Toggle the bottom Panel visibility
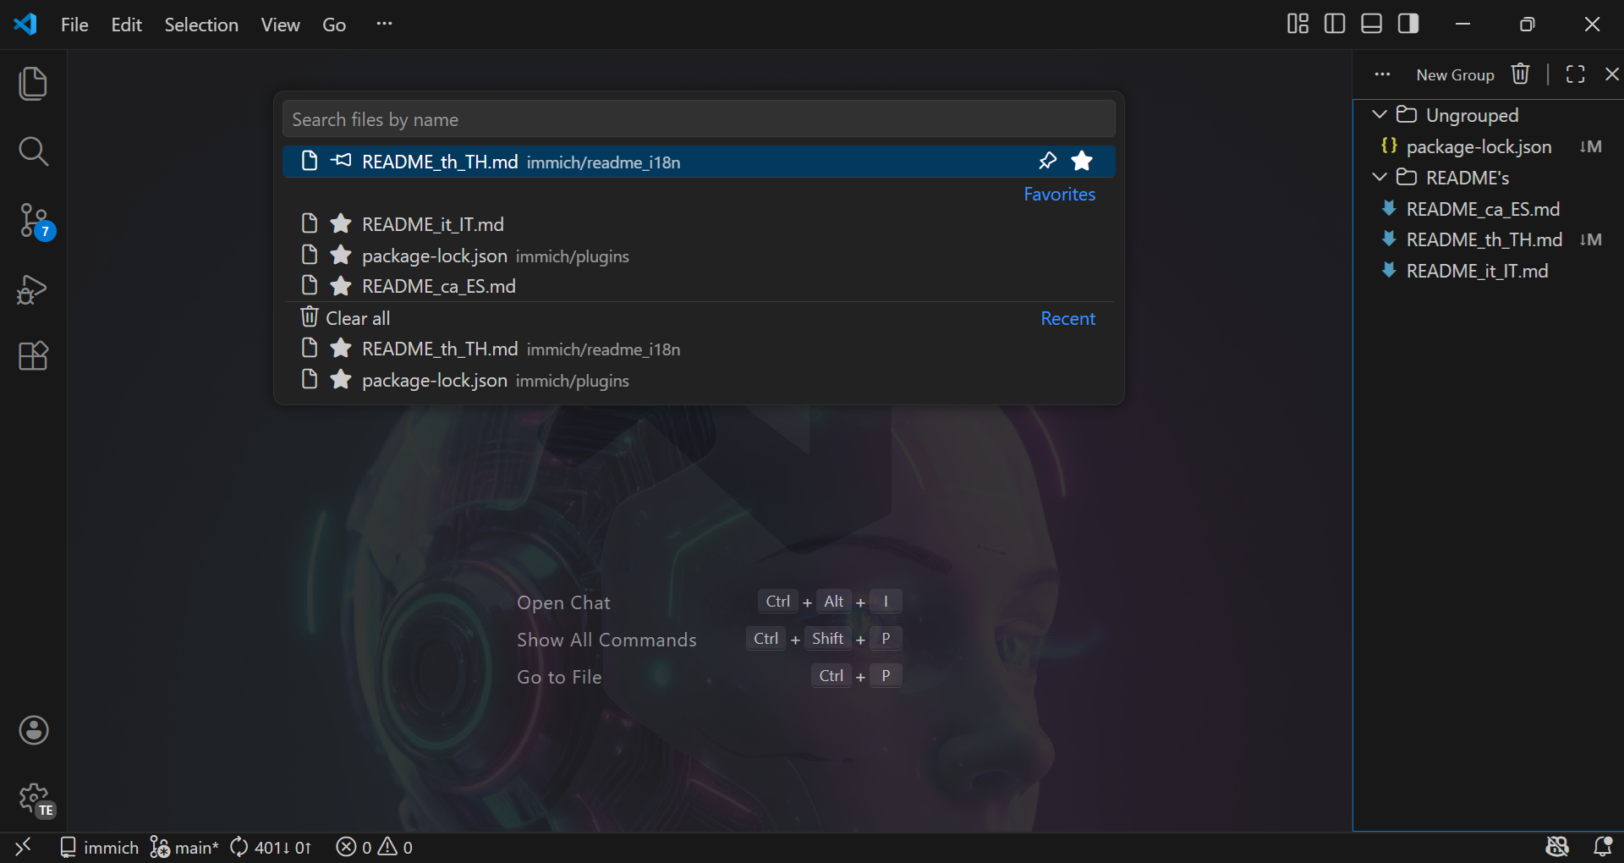The height and width of the screenshot is (863, 1624). pyautogui.click(x=1371, y=24)
